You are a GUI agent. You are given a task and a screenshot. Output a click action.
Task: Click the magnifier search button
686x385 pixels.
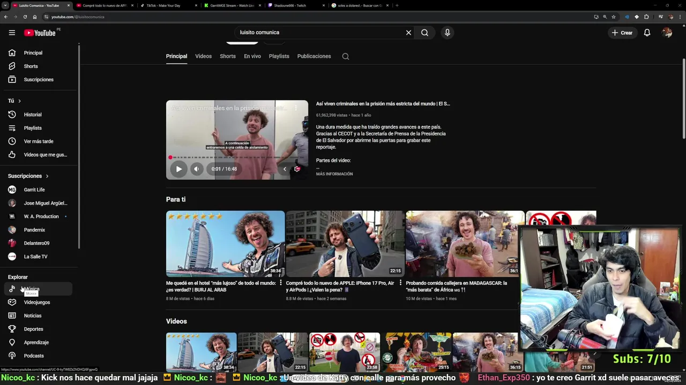[424, 33]
